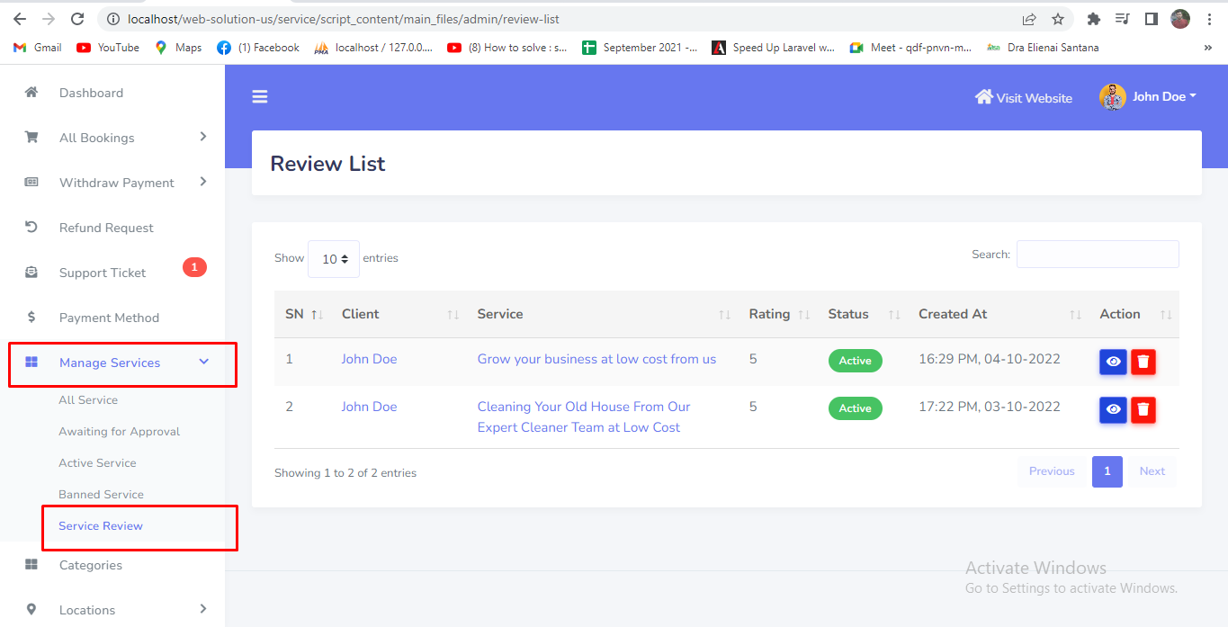The height and width of the screenshot is (627, 1228).
Task: Click the Next pagination button
Action: pos(1152,471)
